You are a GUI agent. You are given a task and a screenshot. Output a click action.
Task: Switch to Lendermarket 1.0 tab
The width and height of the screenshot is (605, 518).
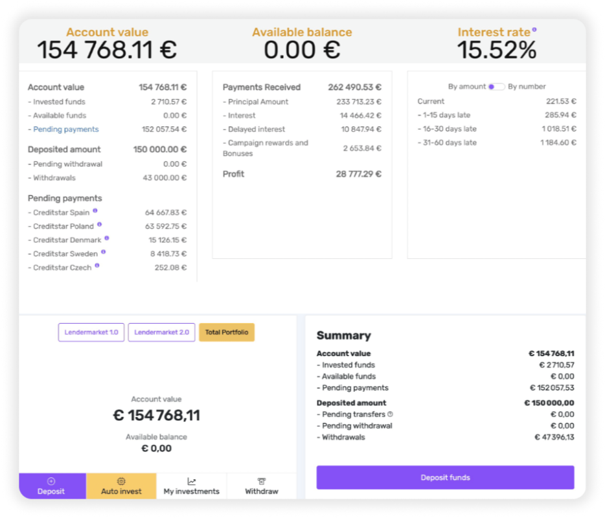pos(91,332)
